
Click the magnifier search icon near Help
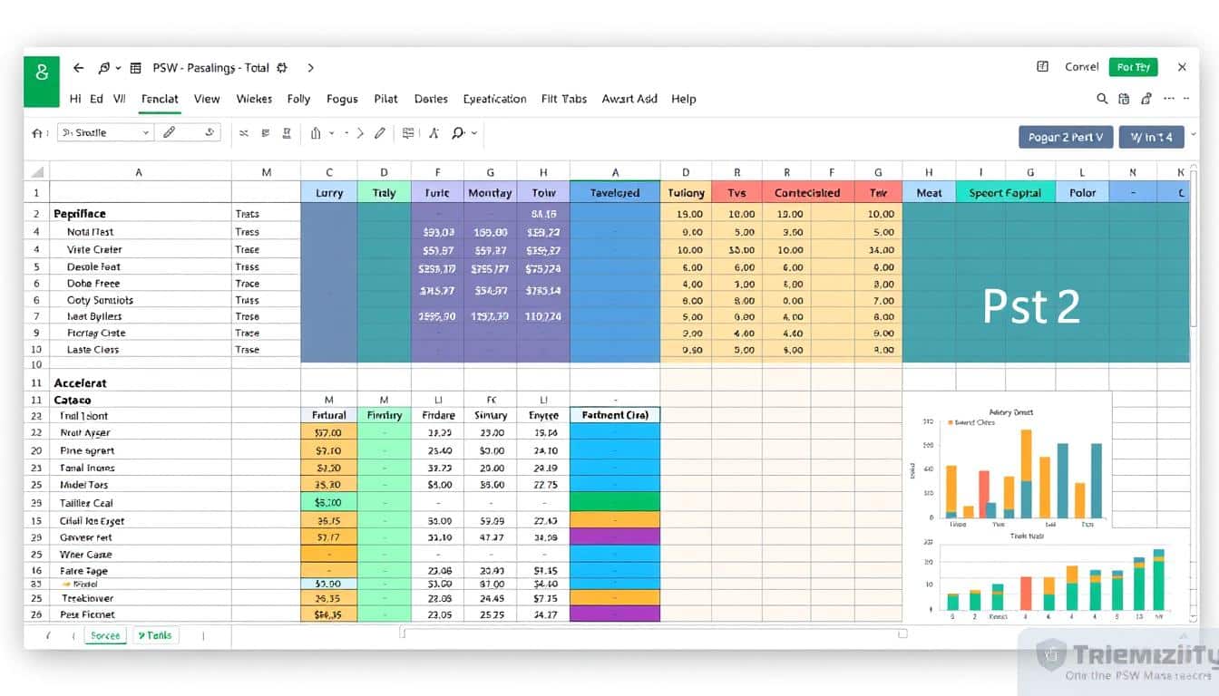1102,99
